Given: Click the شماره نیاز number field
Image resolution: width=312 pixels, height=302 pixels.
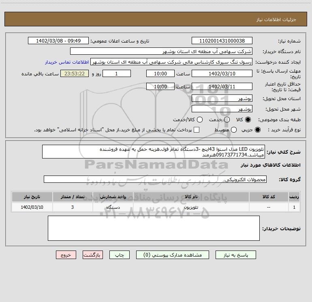Looking at the screenshot, I should pyautogui.click(x=222, y=41).
